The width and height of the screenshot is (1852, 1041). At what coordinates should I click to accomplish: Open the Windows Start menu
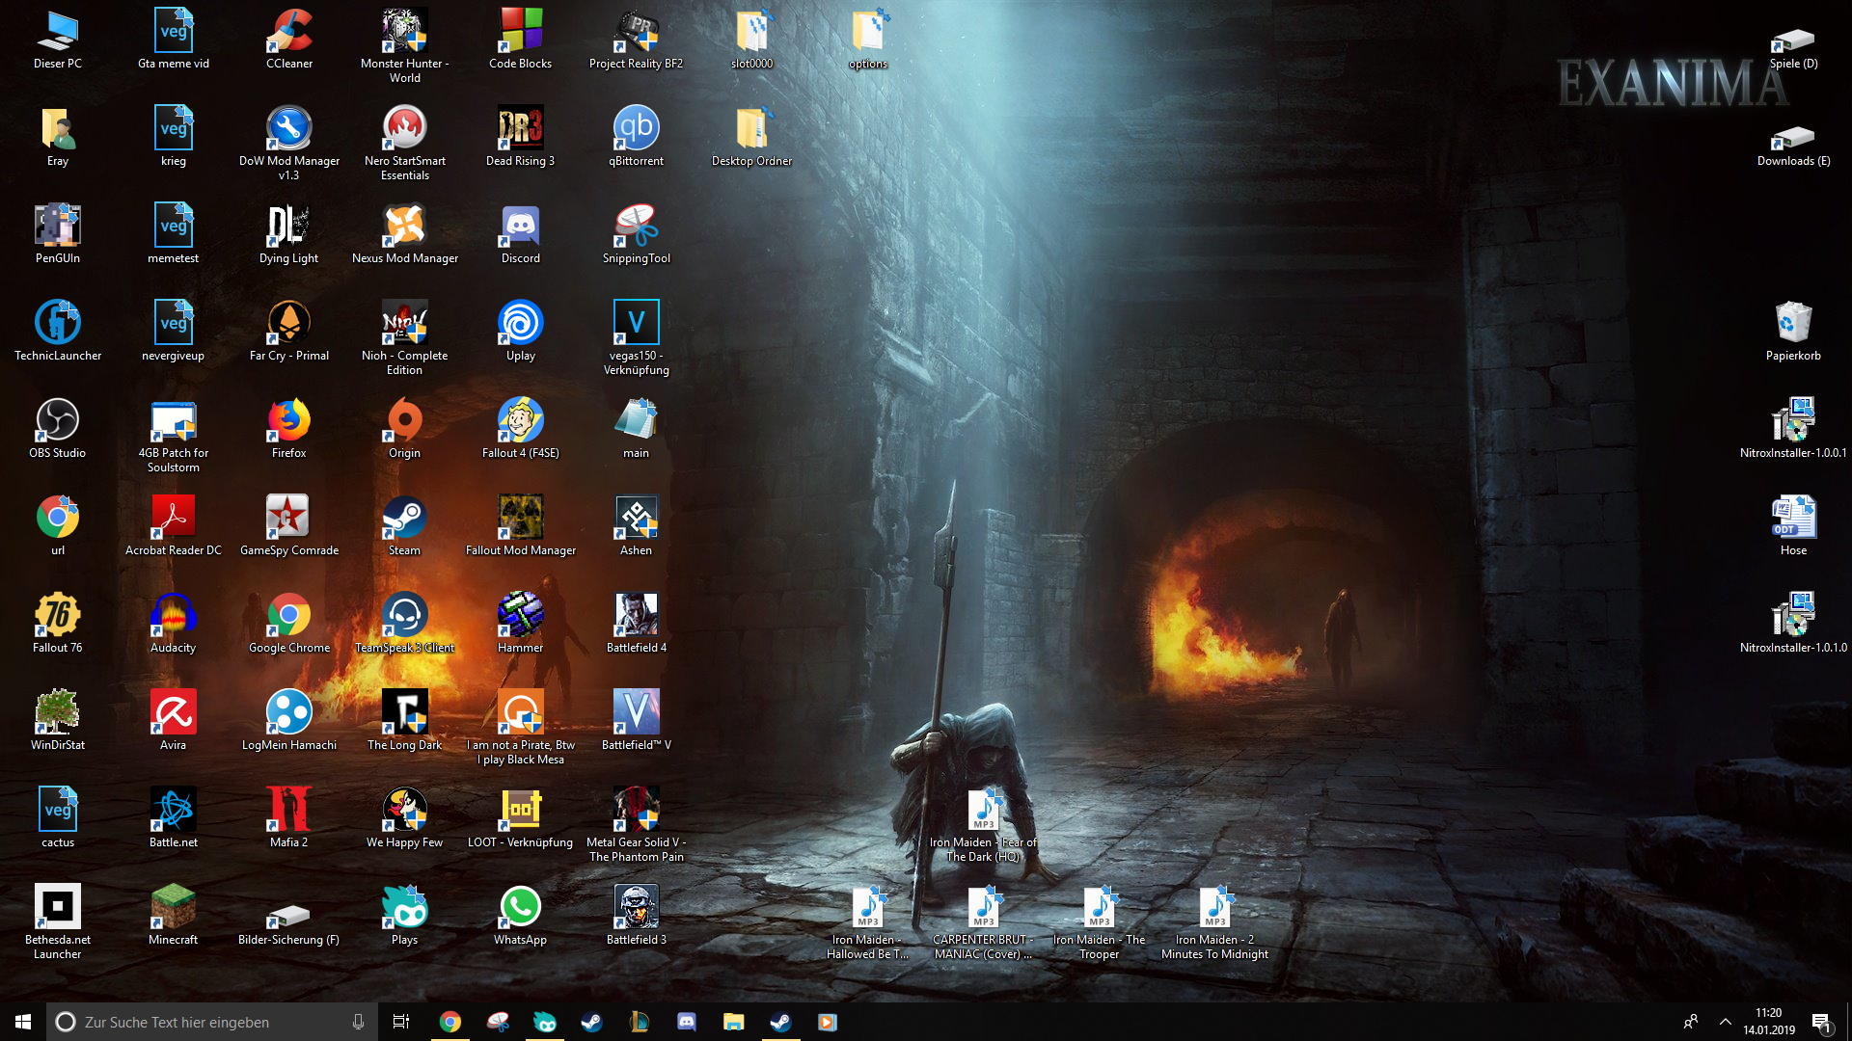23,1022
